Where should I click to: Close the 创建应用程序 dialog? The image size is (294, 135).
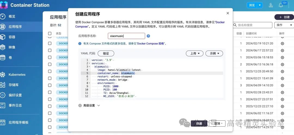pos(228,13)
